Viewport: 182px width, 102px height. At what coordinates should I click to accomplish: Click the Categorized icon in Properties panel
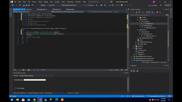click(x=131, y=71)
